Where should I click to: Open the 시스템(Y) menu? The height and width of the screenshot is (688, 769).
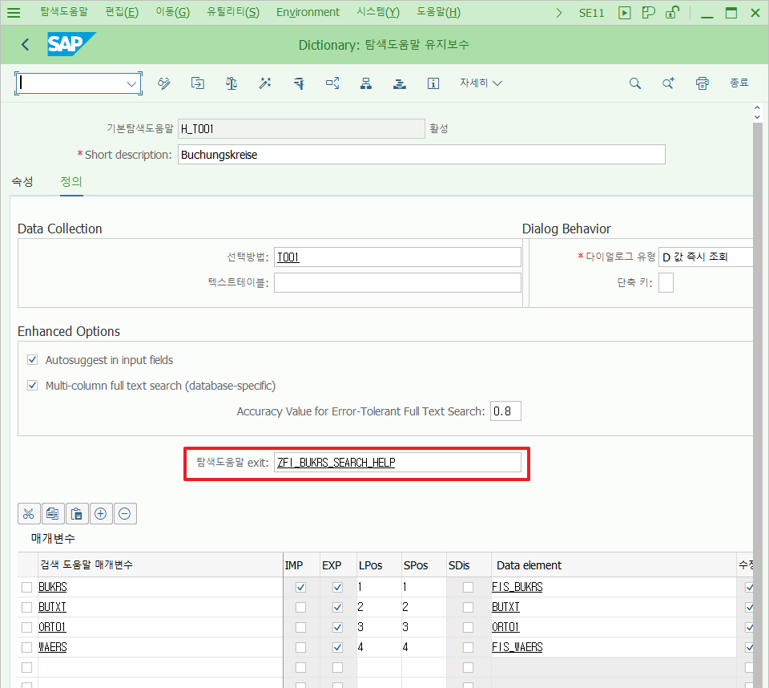tap(378, 12)
